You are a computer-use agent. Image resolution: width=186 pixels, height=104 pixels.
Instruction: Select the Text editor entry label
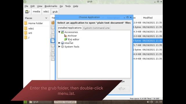point(74,39)
